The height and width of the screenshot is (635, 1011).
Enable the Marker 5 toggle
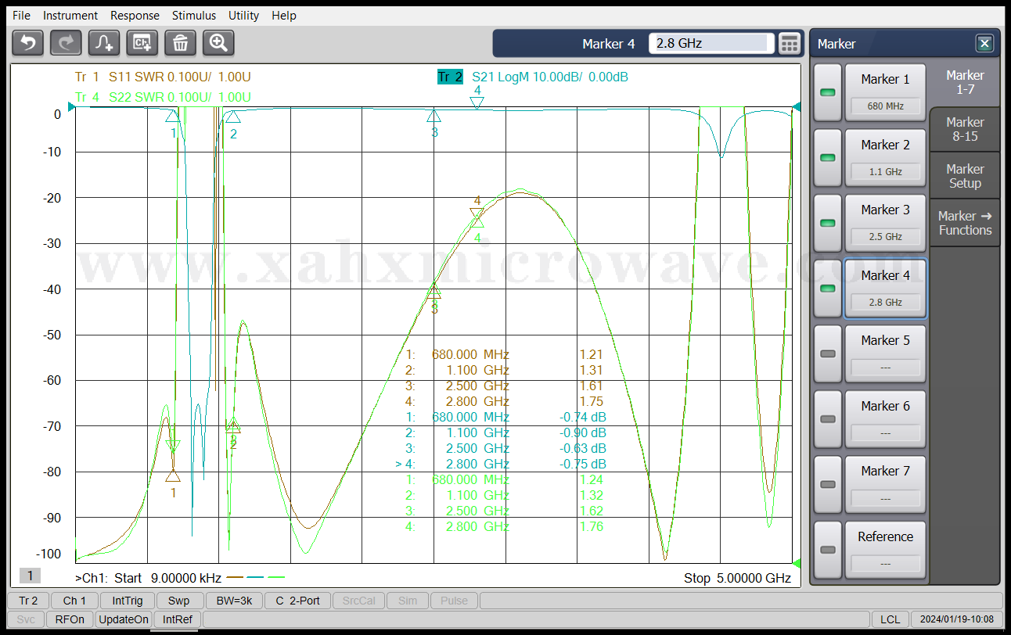coord(827,353)
